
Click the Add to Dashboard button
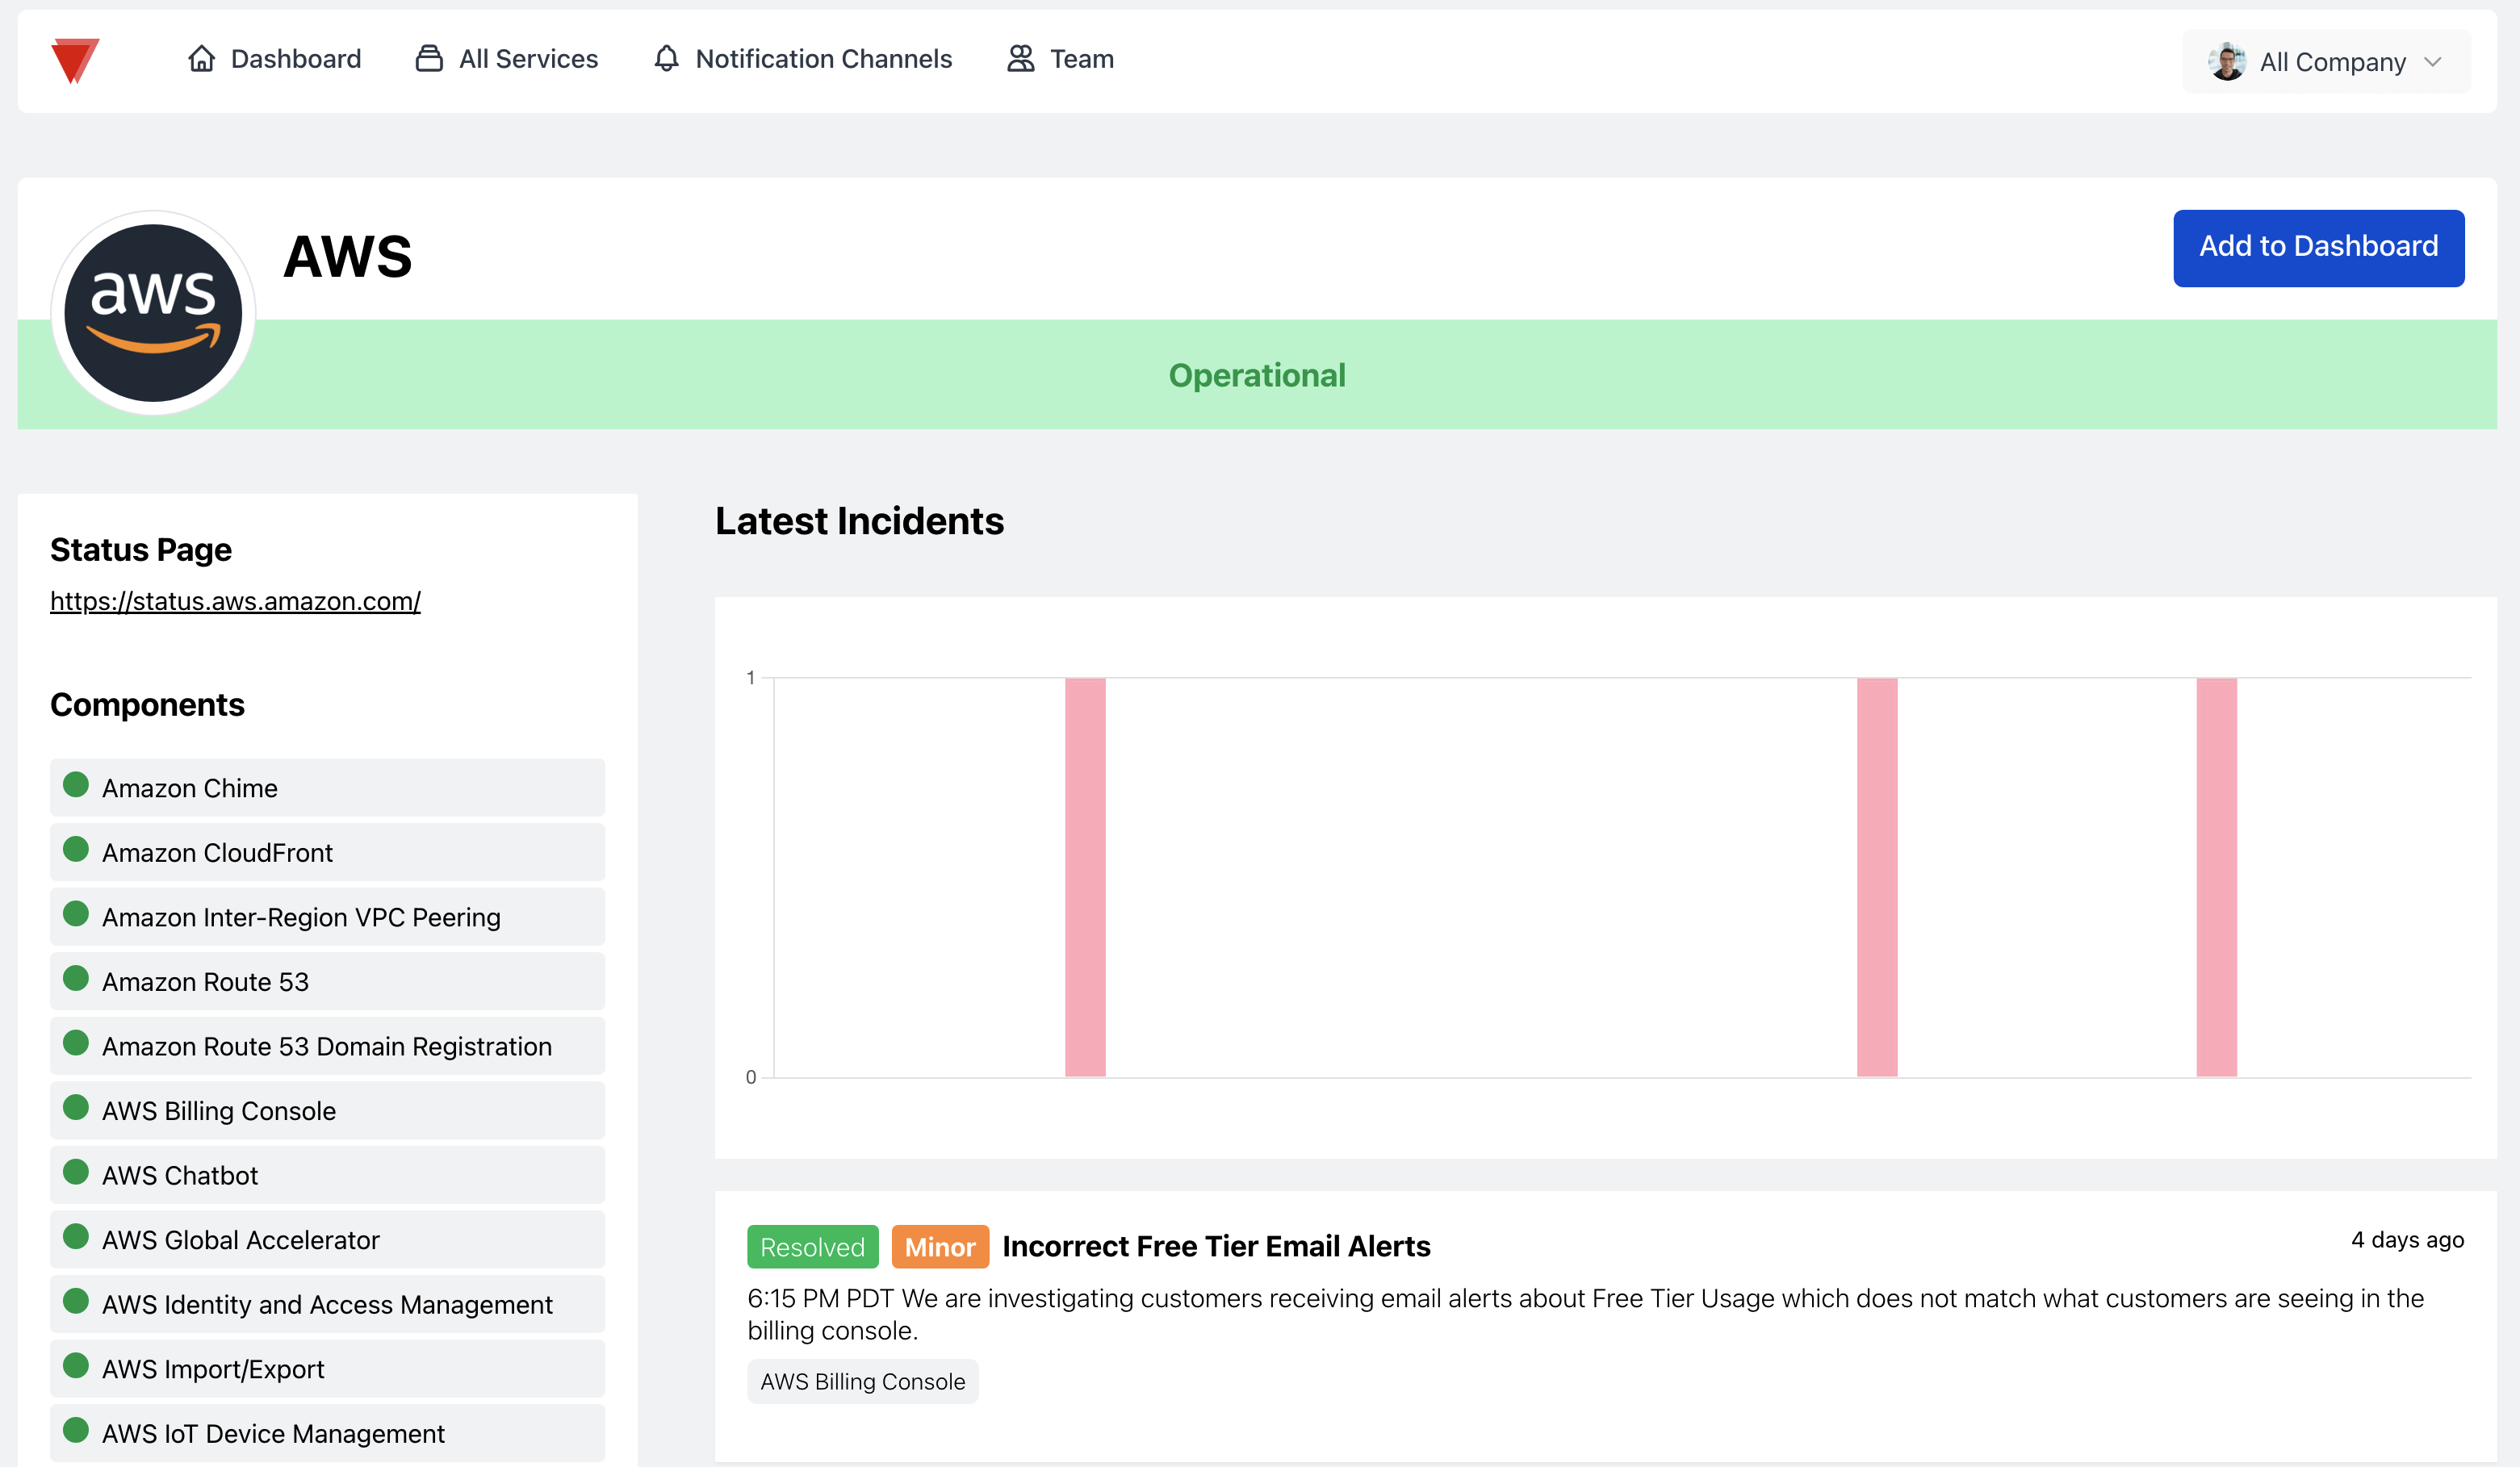click(x=2318, y=248)
